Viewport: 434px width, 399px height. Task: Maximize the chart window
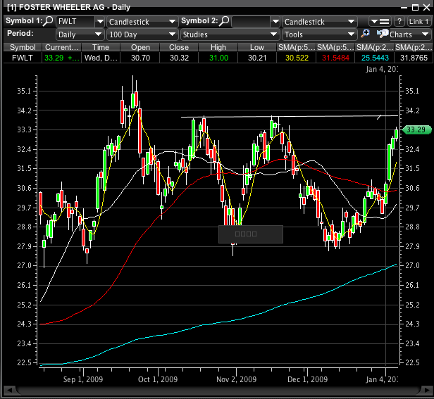tap(414, 6)
